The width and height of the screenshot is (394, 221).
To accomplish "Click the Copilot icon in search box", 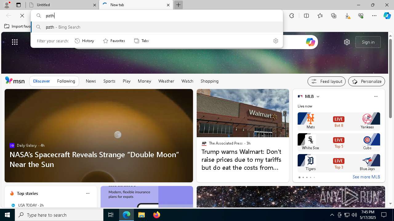I will point(310,42).
